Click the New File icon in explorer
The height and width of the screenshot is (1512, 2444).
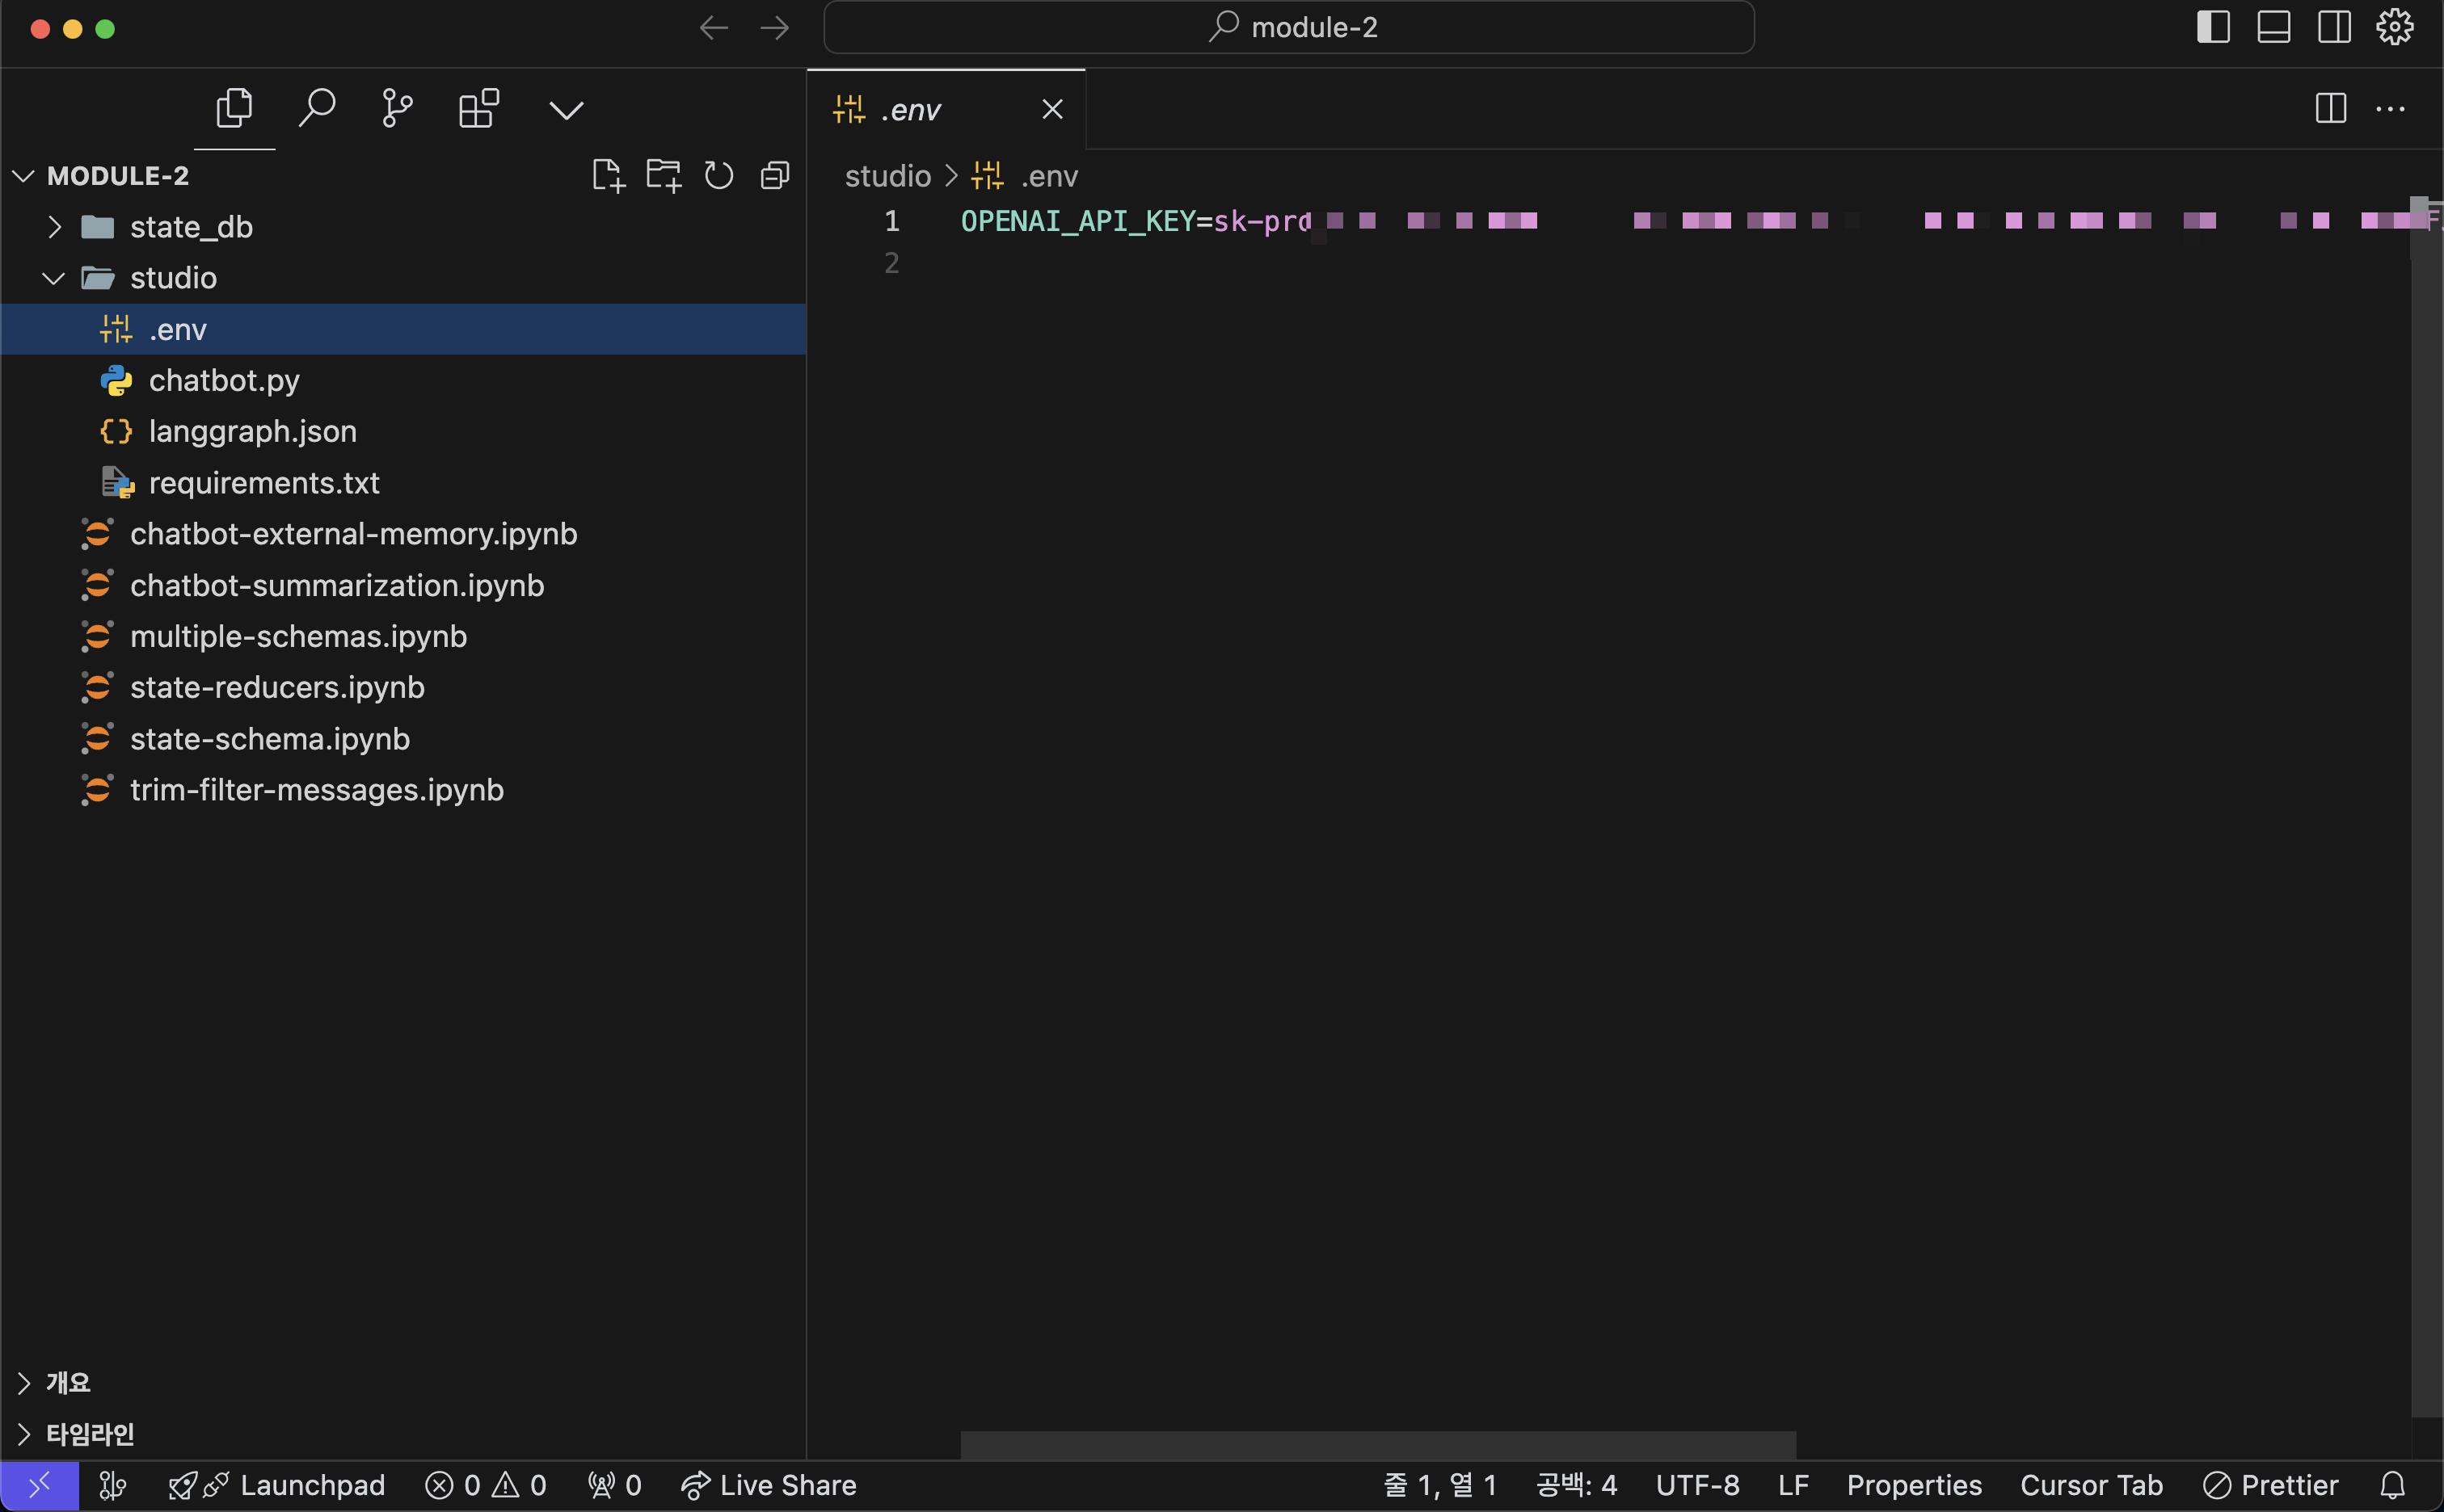[x=607, y=176]
